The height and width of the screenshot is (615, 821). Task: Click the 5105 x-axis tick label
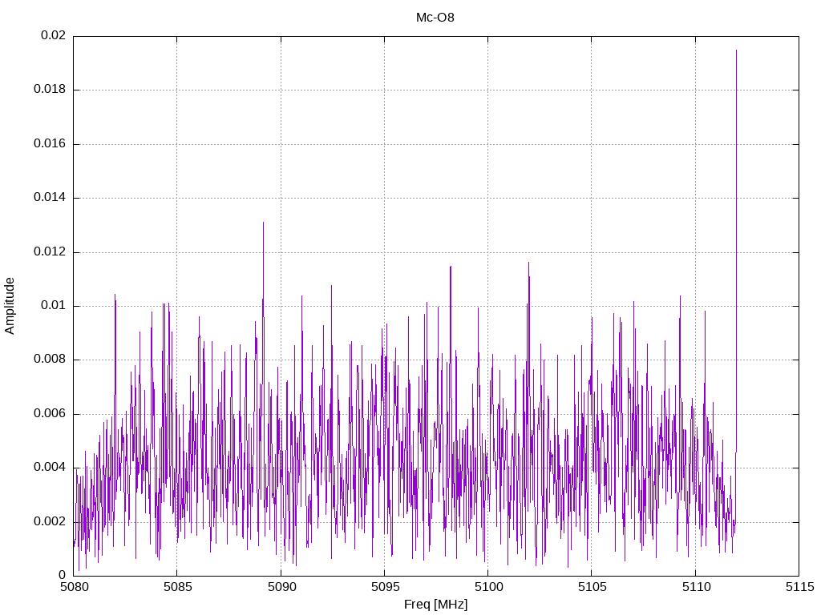[591, 587]
